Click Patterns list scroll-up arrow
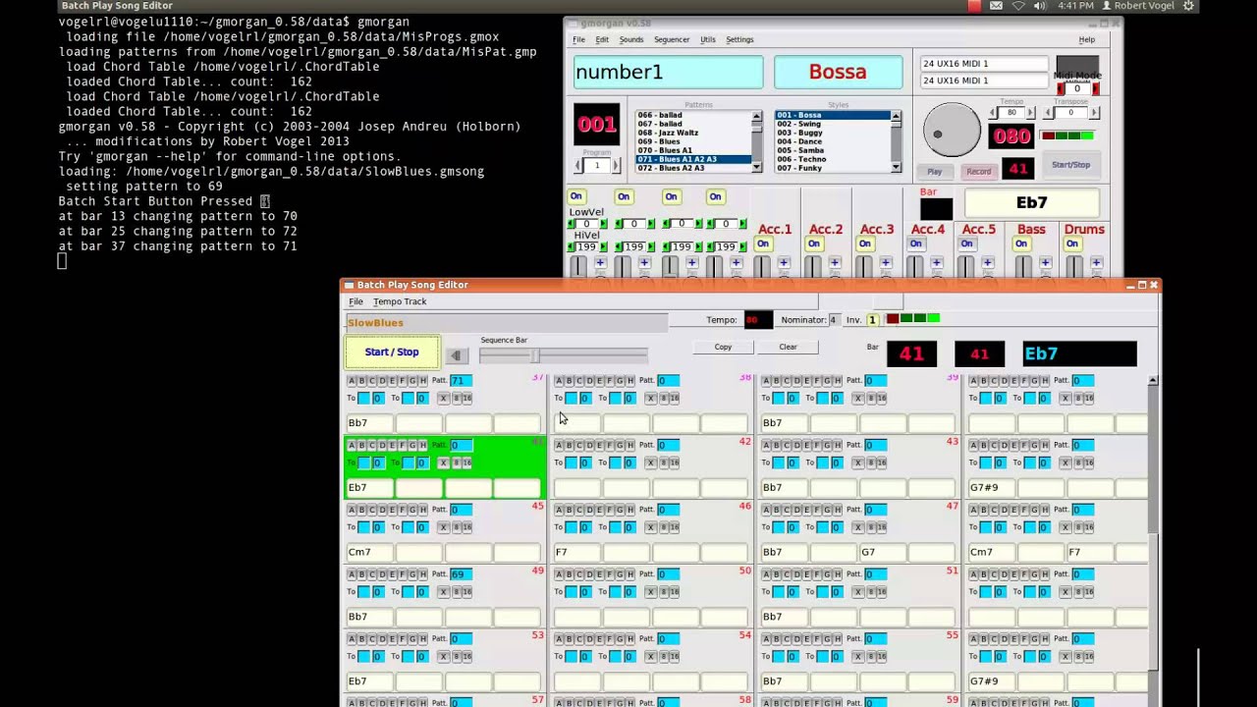 (756, 117)
